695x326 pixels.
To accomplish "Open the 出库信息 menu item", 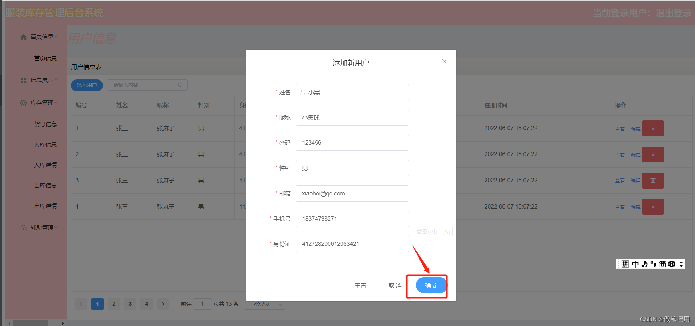I will tap(45, 185).
